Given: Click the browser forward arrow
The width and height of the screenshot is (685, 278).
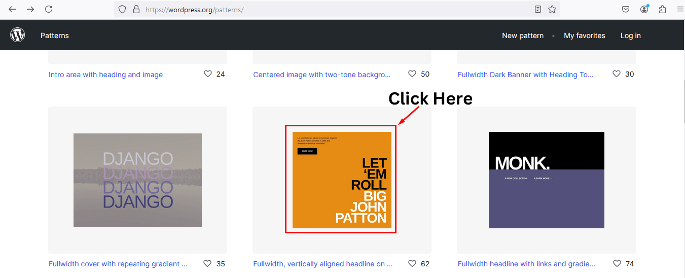Looking at the screenshot, I should [x=30, y=9].
